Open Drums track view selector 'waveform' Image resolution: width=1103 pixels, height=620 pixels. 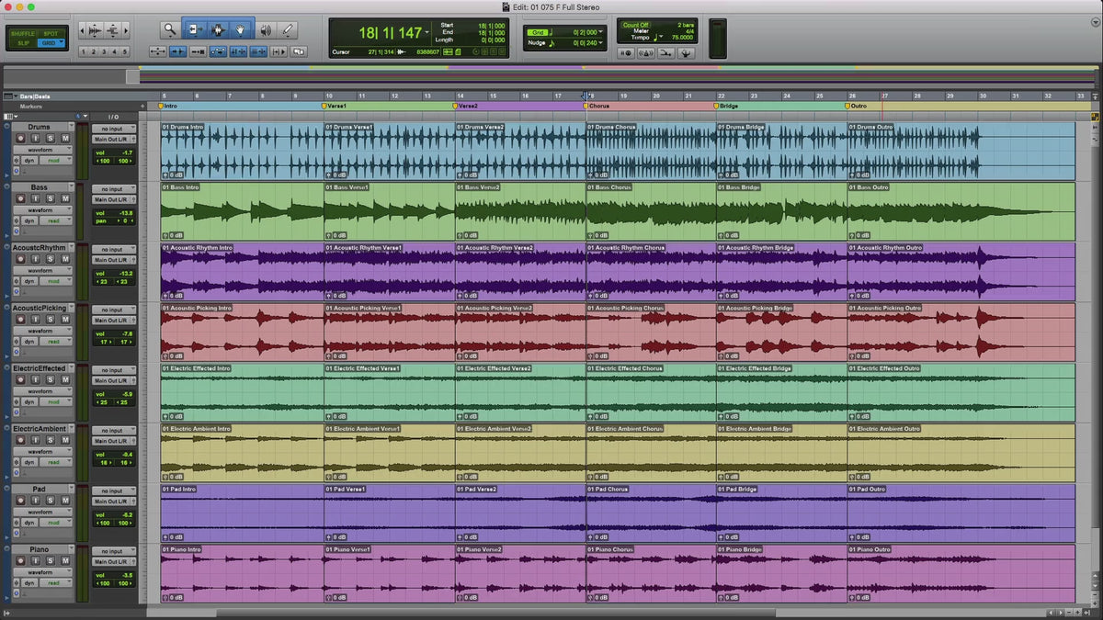pos(42,150)
